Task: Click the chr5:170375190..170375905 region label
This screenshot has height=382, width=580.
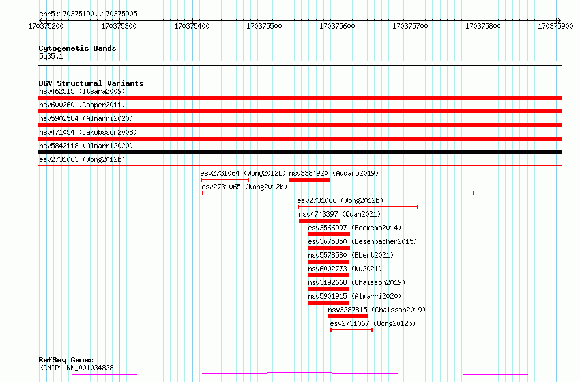Action: pos(88,14)
